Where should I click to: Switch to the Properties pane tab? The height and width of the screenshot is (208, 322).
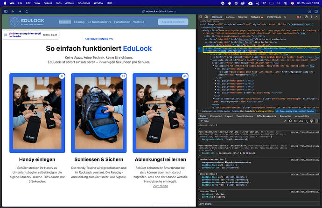point(286,116)
